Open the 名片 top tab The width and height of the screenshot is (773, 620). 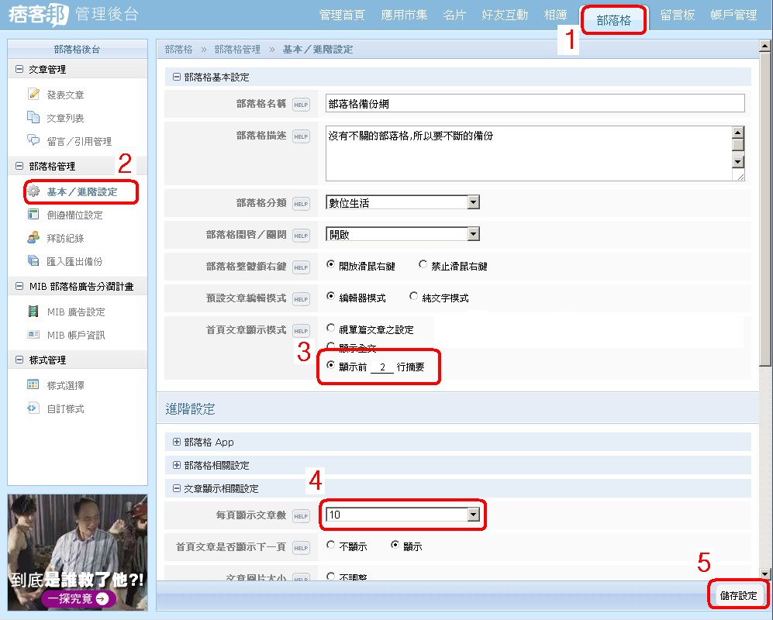[454, 15]
